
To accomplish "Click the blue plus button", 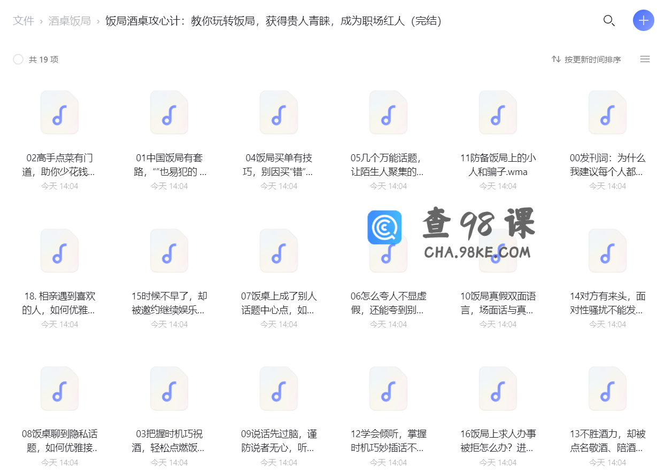I will pos(643,21).
